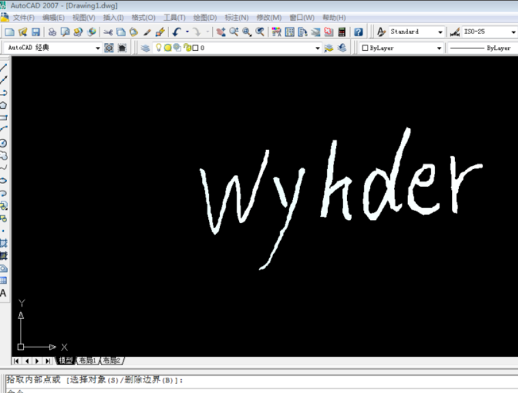Select the Line draw tool
The image size is (518, 393).
[x=3, y=68]
